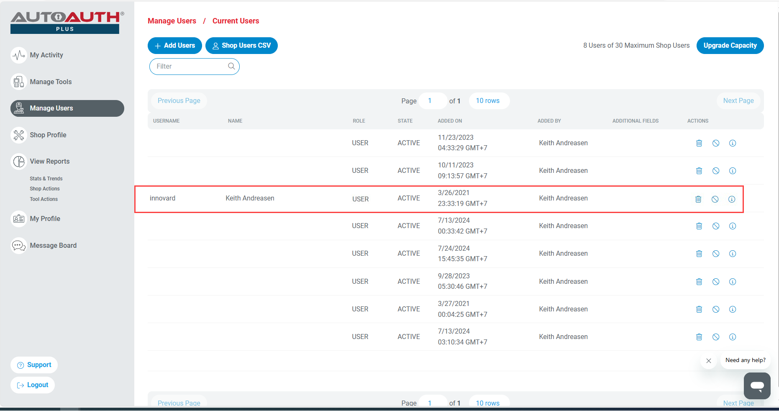Click the Upgrade Capacity button
779x411 pixels.
coord(730,46)
